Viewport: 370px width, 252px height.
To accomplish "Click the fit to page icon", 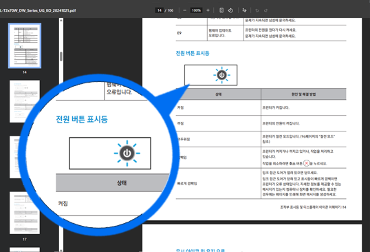I will pyautogui.click(x=221, y=10).
